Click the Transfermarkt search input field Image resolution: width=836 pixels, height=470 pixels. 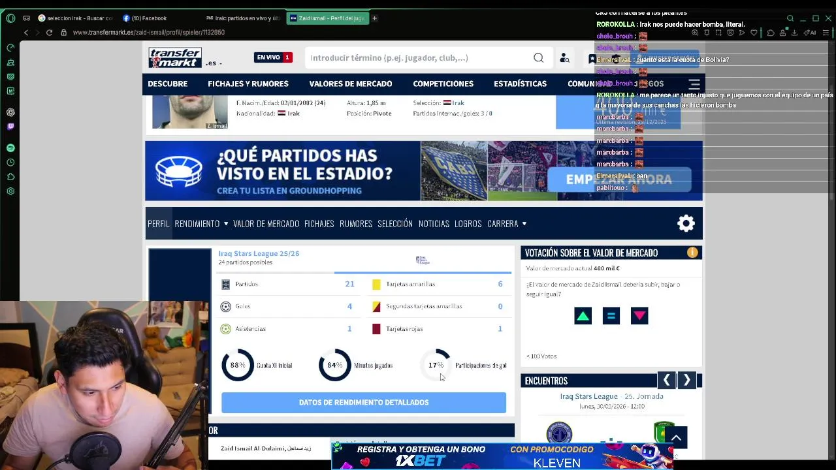418,58
